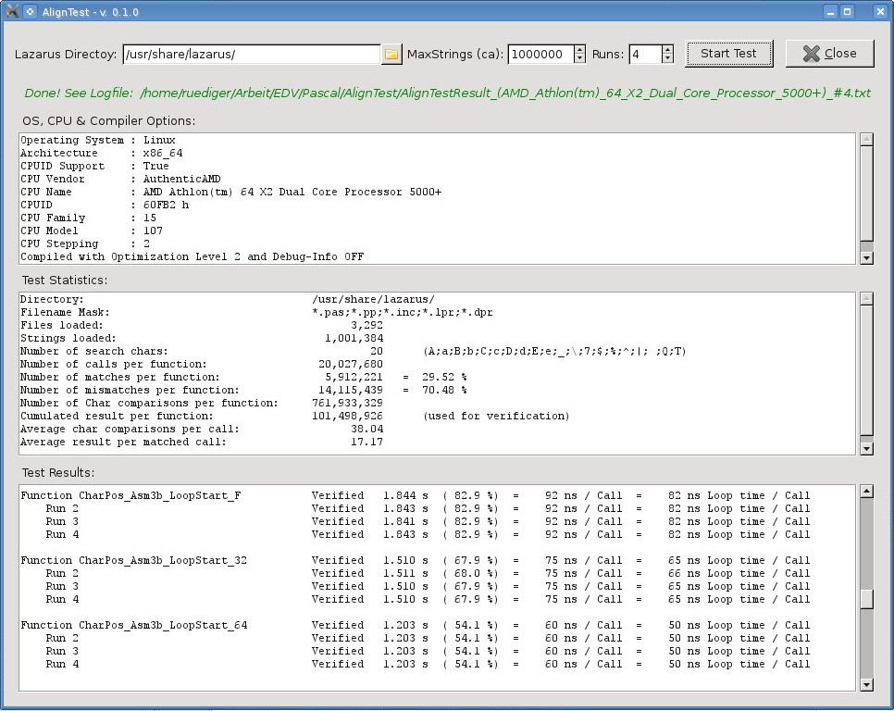Increase MaxStrings value with the up arrow
Viewport: 894px width, 711px height.
click(579, 49)
